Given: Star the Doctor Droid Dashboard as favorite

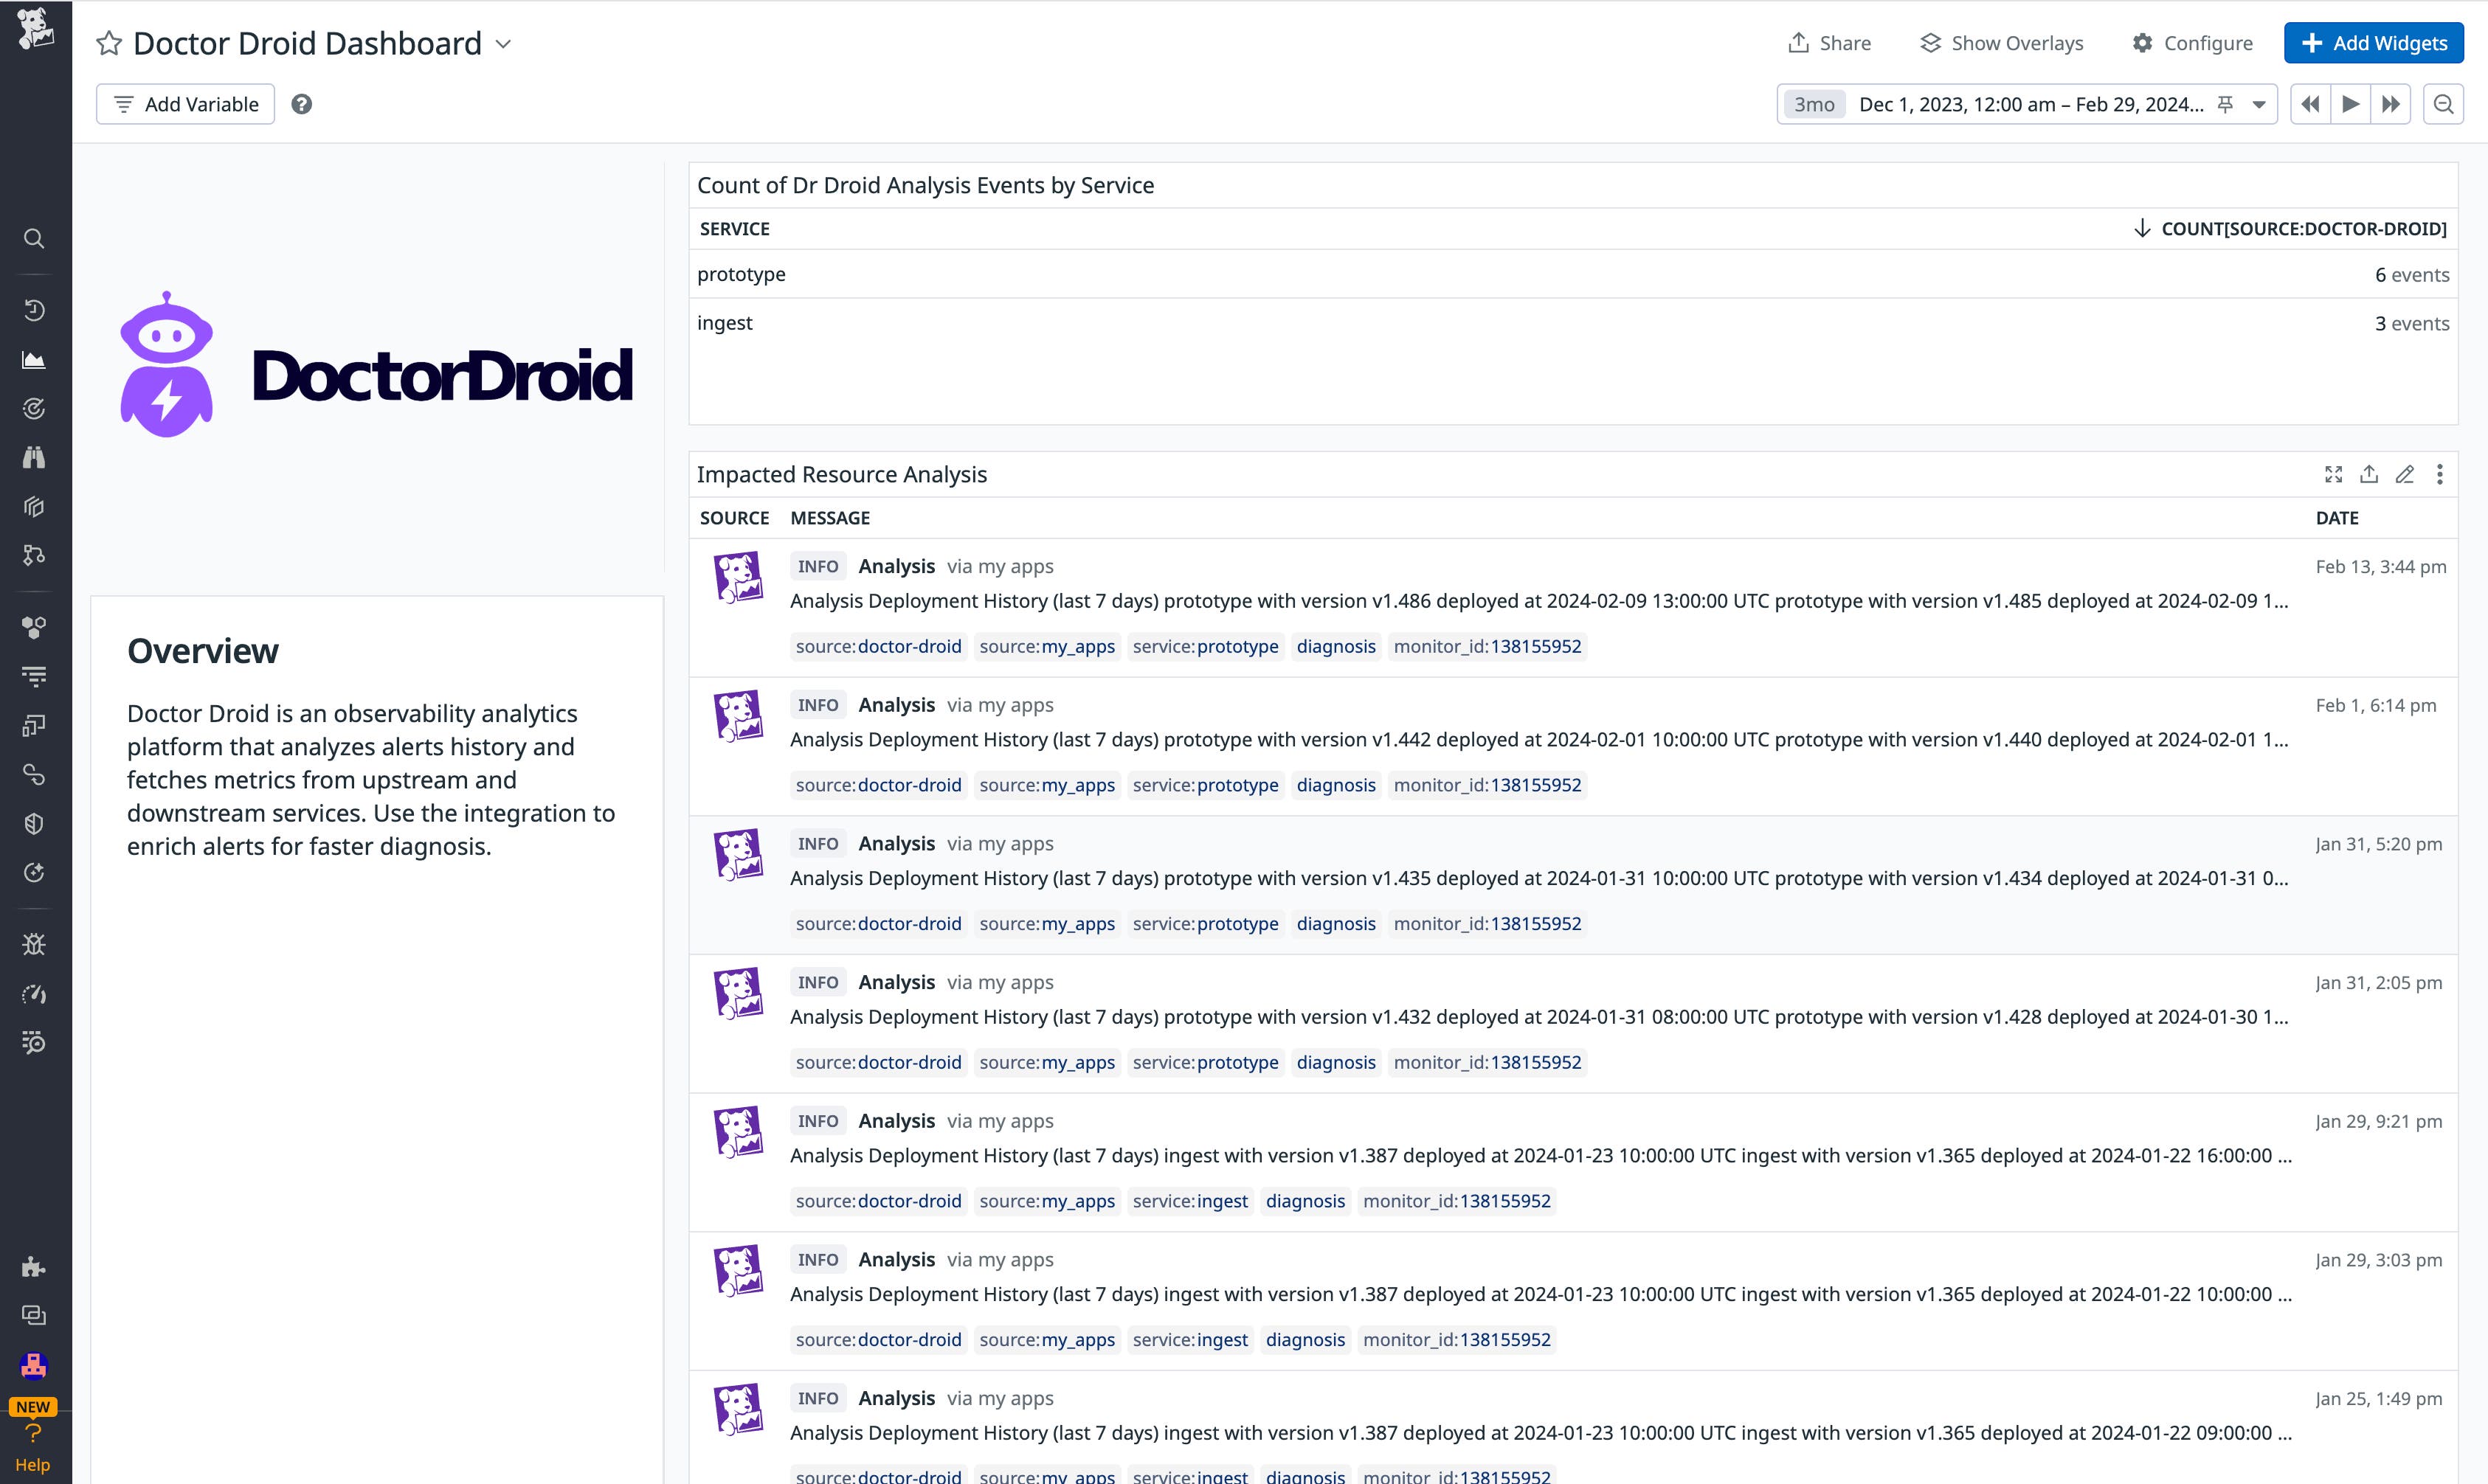Looking at the screenshot, I should pyautogui.click(x=110, y=43).
